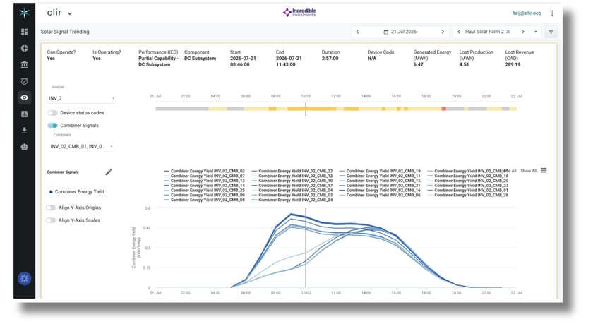593x324 pixels.
Task: Edit Combiner Signals with pencil icon
Action: (x=109, y=172)
